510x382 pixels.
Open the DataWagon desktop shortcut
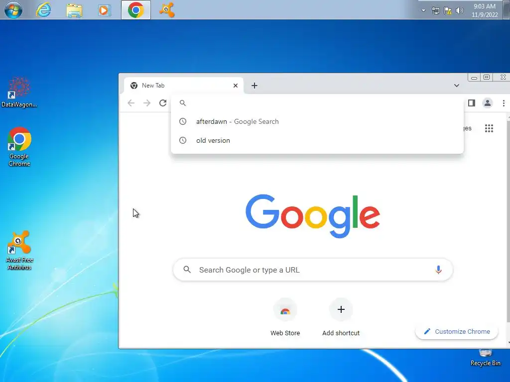click(19, 93)
